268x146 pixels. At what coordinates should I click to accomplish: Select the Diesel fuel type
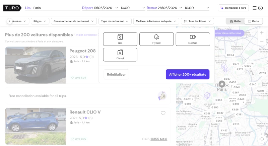point(120,55)
